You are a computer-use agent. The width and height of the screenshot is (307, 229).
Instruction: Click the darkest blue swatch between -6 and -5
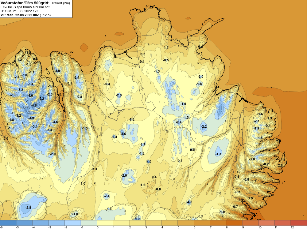8,223
